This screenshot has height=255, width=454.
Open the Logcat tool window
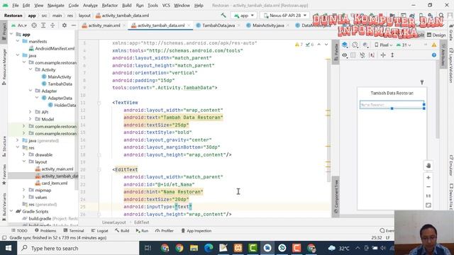(x=99, y=231)
